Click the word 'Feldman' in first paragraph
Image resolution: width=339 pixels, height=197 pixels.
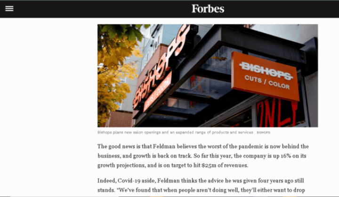(x=164, y=146)
